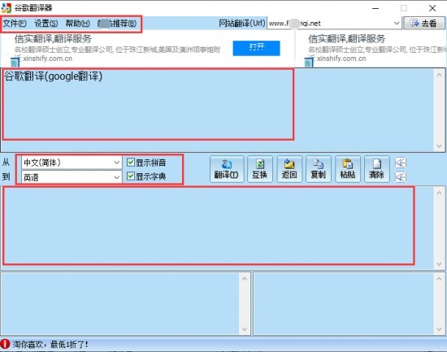Play translation with the lower speaker icon
Screen dimensions: 447x352
pos(401,177)
